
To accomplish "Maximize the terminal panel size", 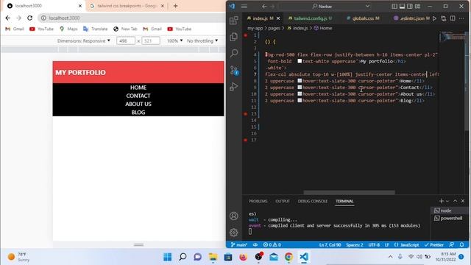I will pyautogui.click(x=455, y=201).
